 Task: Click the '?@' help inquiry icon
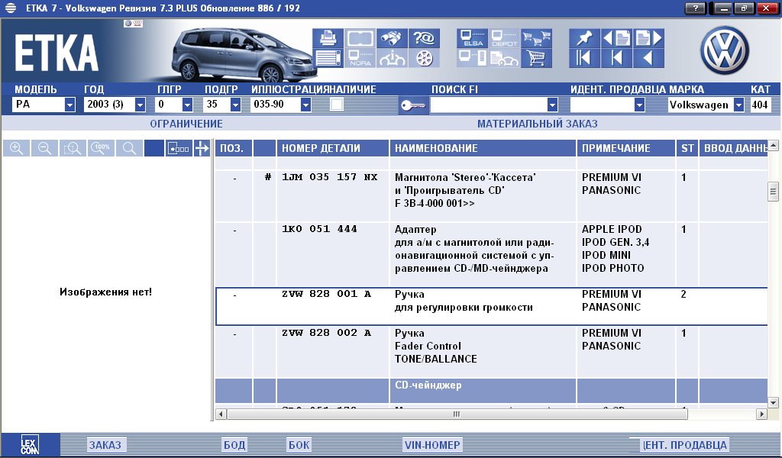coord(424,38)
